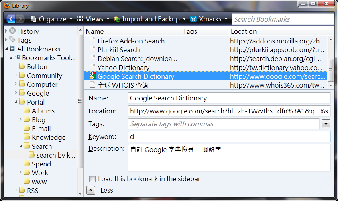Screen dimensions: 338x201
Task: Open the Views menu
Action: (93, 19)
